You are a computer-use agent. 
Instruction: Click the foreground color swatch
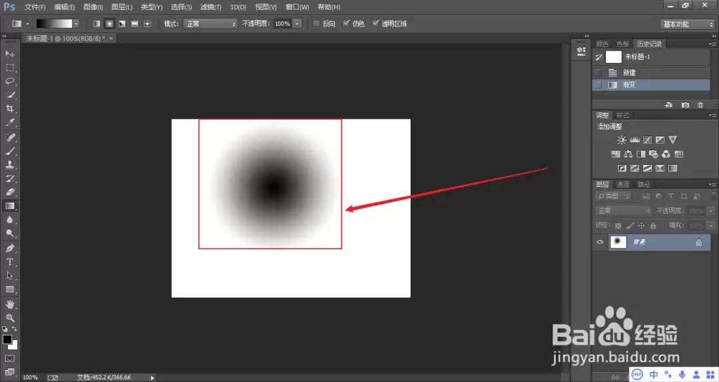coord(7,340)
